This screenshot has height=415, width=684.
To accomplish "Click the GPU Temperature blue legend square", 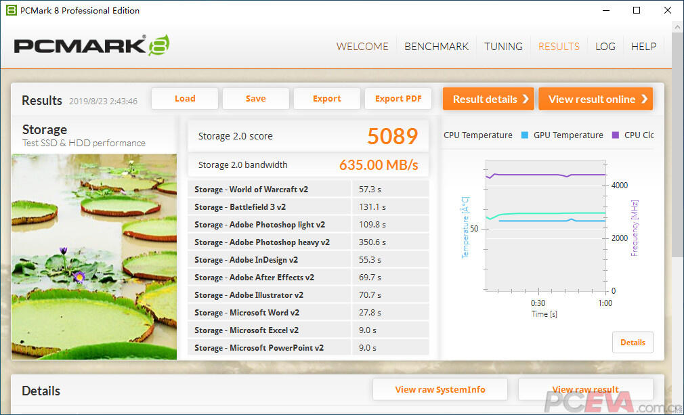I will coord(525,135).
